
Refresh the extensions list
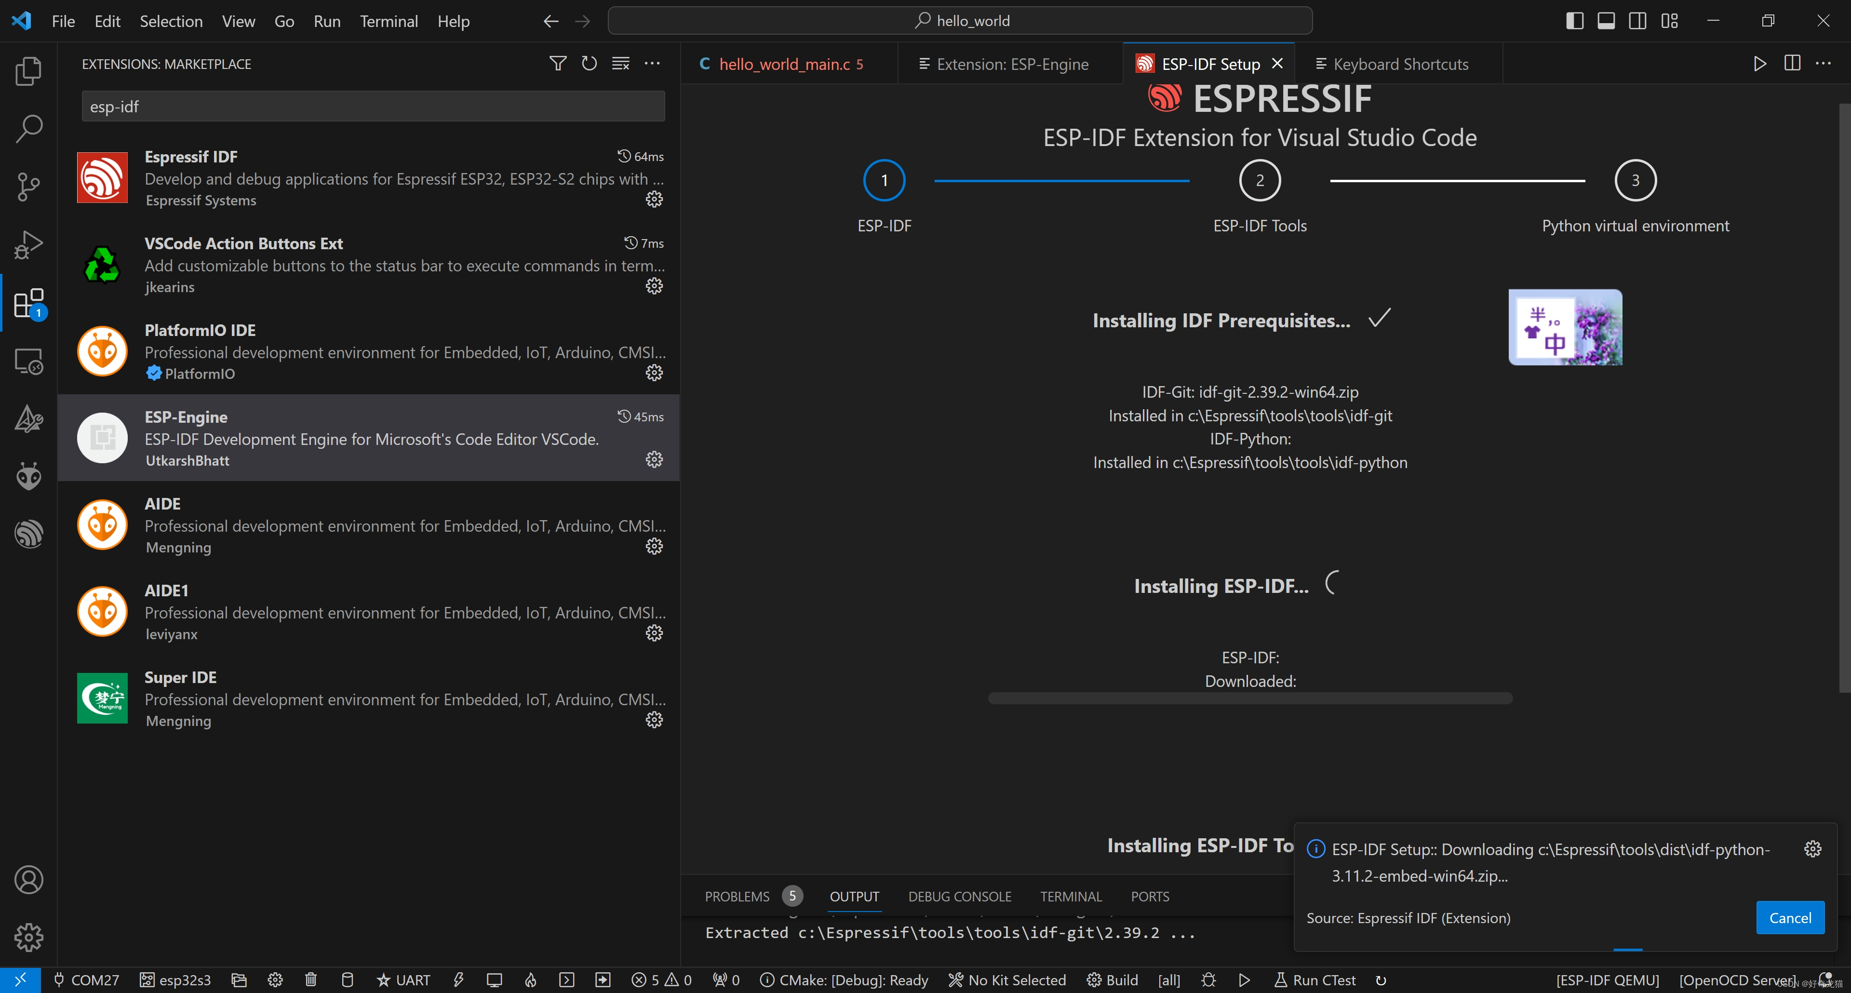tap(589, 63)
